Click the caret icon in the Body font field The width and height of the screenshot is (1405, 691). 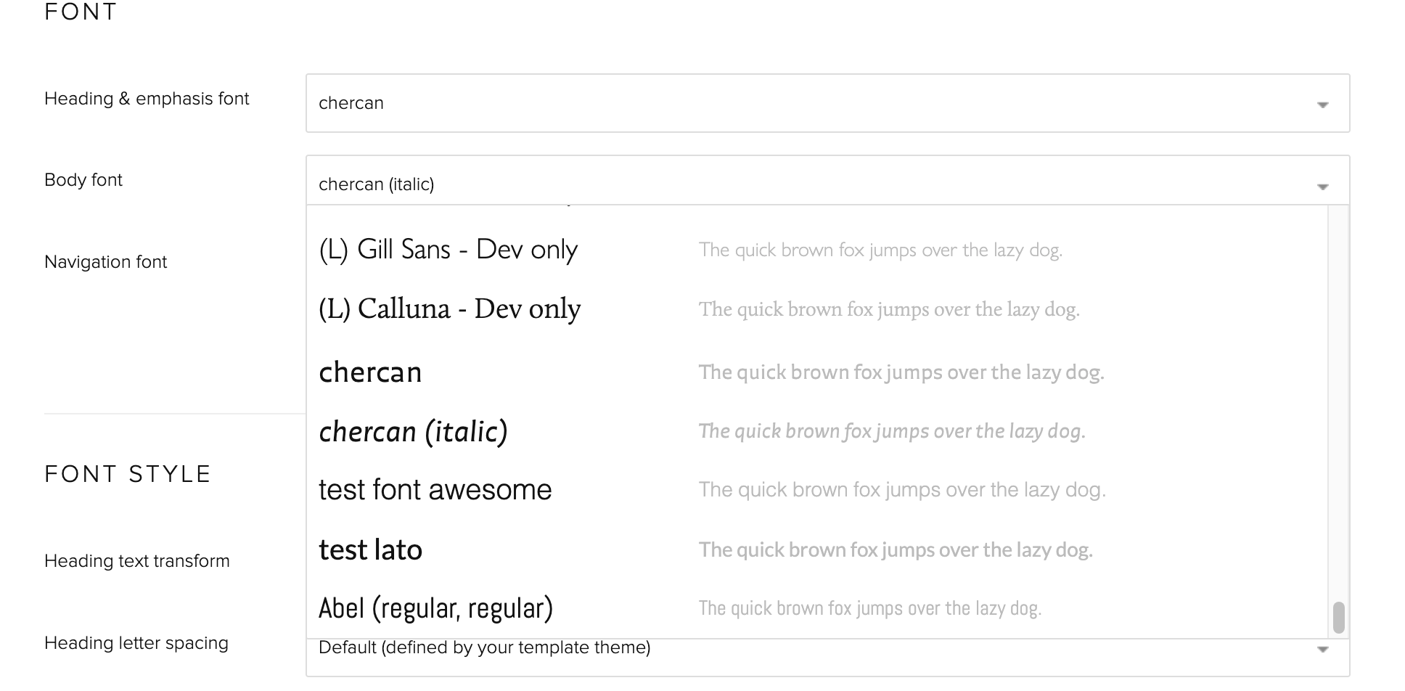tap(1322, 187)
